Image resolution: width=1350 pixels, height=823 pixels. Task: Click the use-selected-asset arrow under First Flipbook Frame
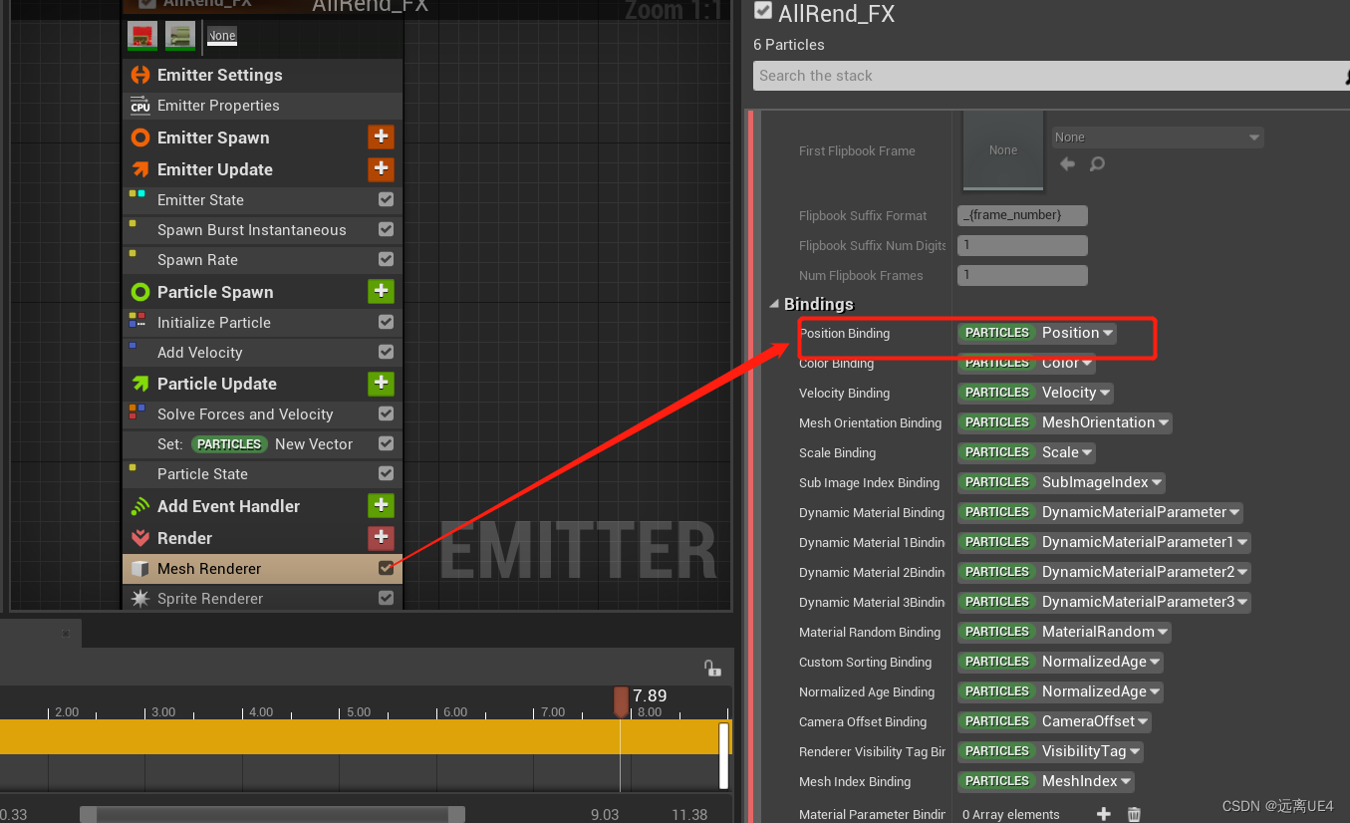click(x=1067, y=164)
